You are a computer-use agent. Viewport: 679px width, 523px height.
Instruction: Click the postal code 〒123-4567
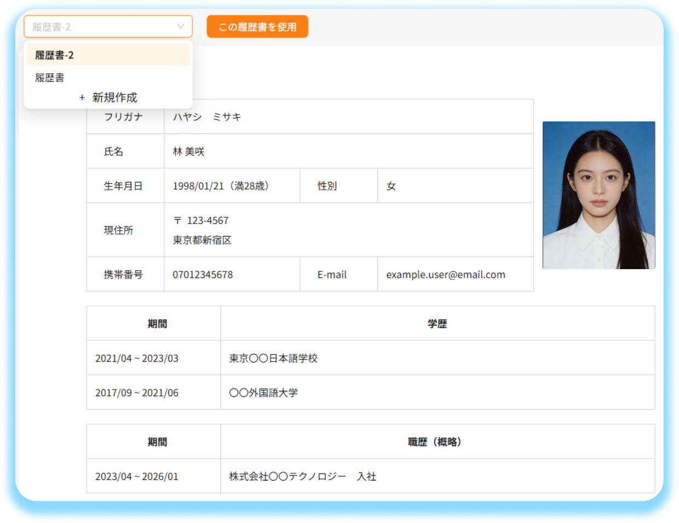(202, 220)
